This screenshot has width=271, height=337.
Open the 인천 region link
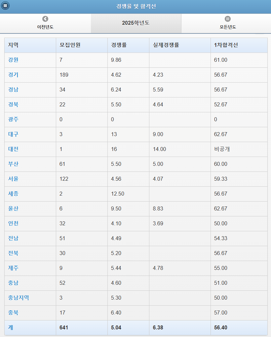coord(13,224)
